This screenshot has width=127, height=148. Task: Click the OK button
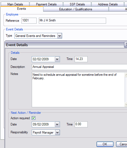click(105, 144)
